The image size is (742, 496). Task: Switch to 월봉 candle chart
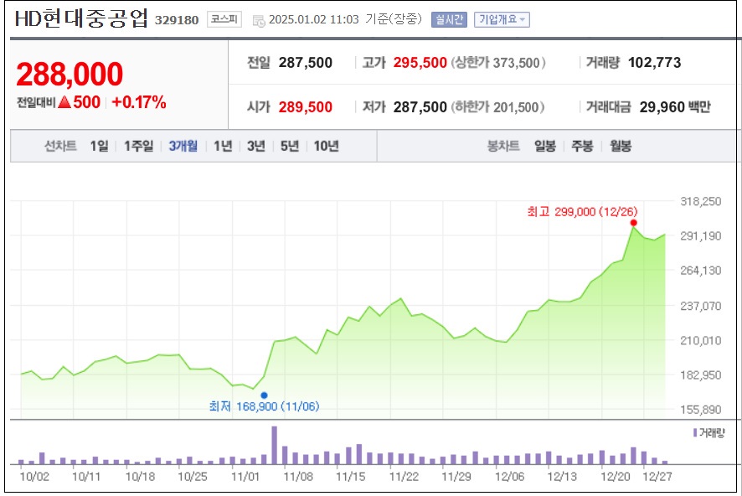point(621,146)
